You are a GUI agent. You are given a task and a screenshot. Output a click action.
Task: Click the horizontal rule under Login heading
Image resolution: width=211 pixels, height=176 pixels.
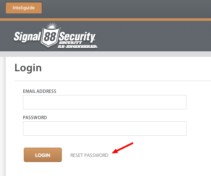[x=113, y=81]
